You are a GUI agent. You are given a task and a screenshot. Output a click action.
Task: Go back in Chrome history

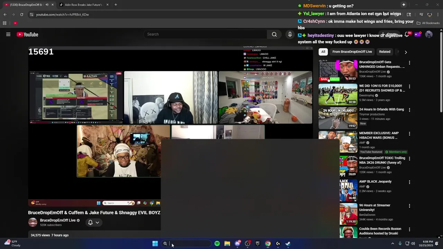pos(5,15)
